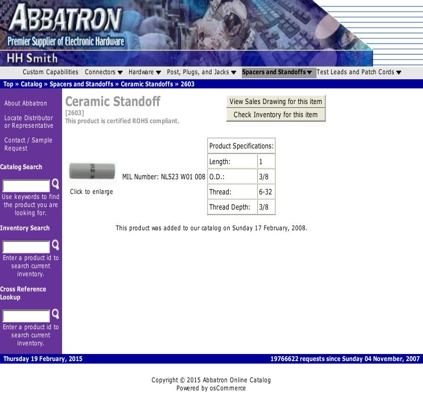Screen dimensions: 423x404
Task: Click the [2603] product id text
Action: click(75, 113)
